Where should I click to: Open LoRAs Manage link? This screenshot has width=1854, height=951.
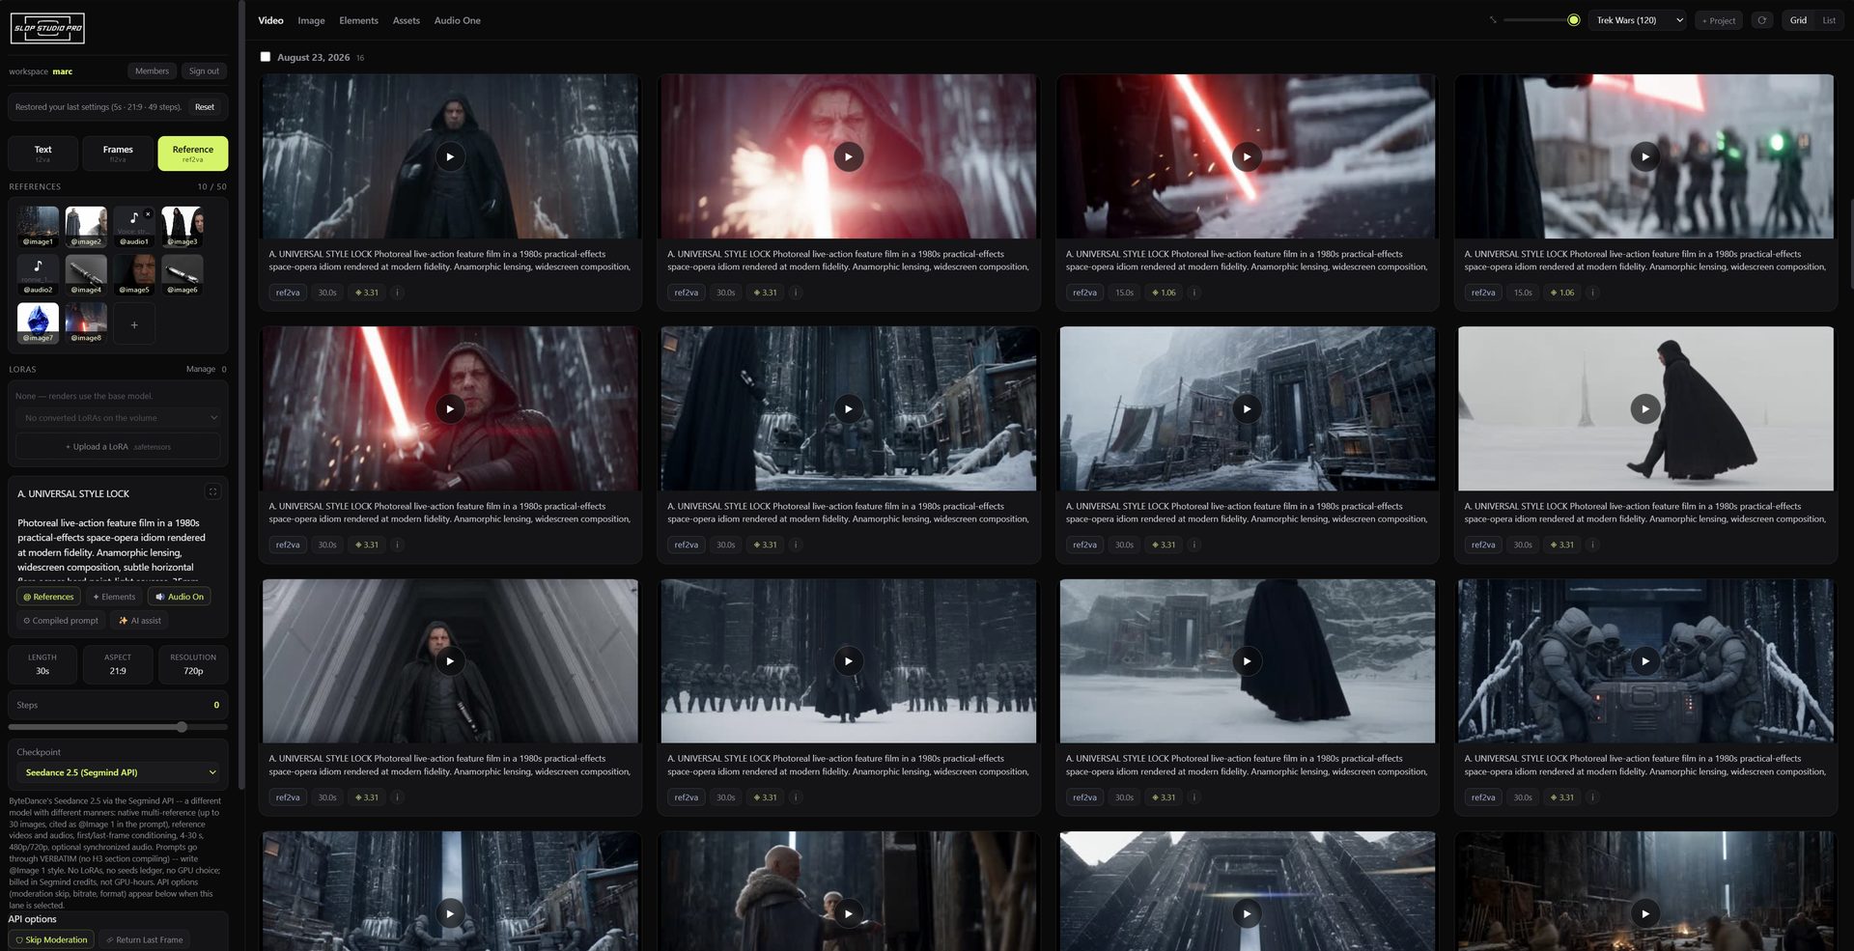201,369
